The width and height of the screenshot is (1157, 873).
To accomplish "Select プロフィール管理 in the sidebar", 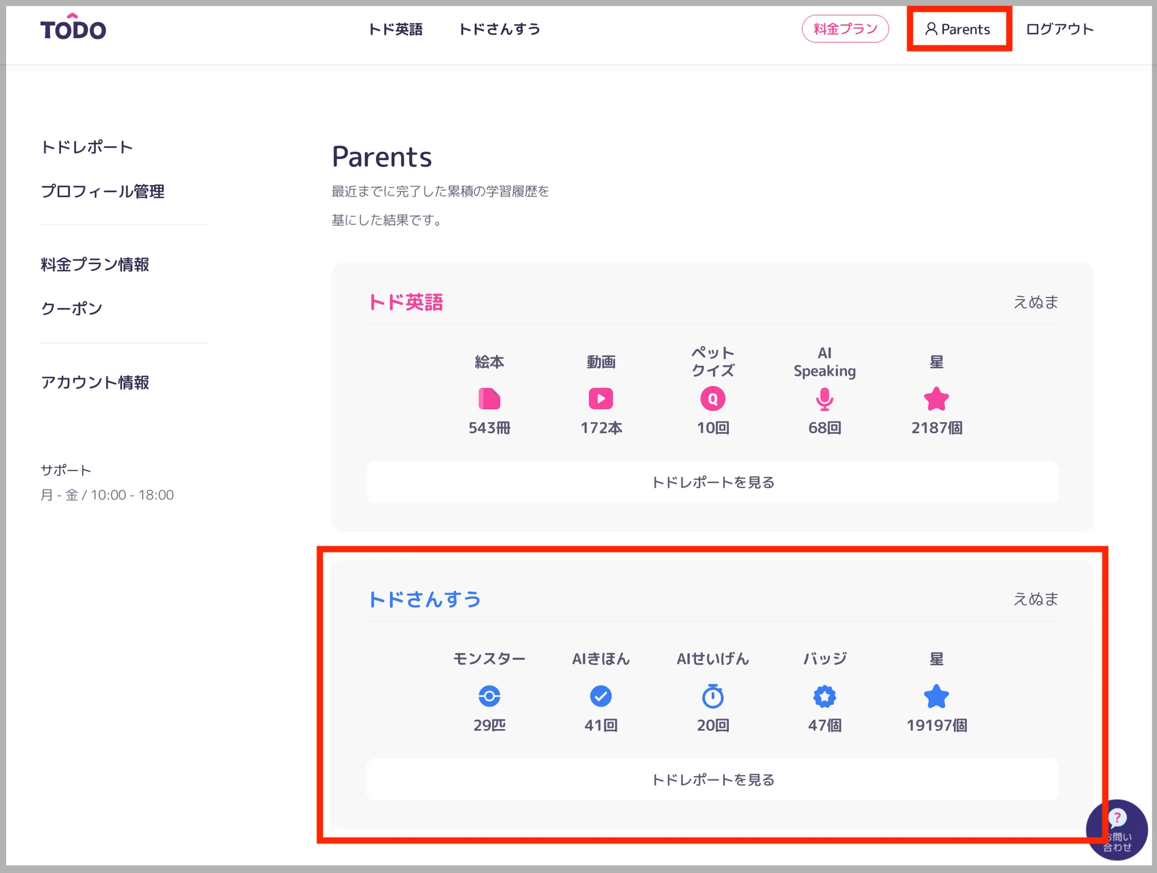I will point(103,191).
